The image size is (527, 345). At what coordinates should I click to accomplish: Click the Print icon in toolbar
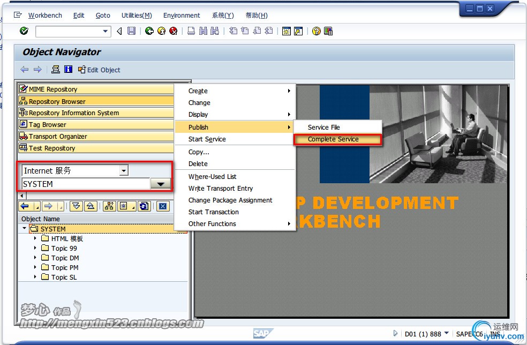coord(191,31)
